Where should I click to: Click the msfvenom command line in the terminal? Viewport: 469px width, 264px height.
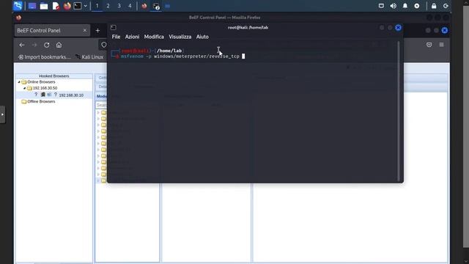click(x=180, y=56)
